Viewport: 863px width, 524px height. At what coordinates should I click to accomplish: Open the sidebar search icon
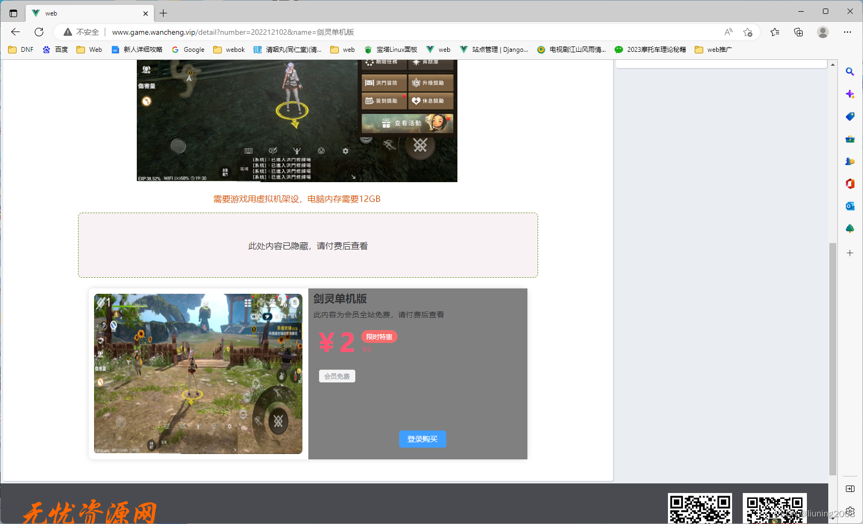click(850, 72)
